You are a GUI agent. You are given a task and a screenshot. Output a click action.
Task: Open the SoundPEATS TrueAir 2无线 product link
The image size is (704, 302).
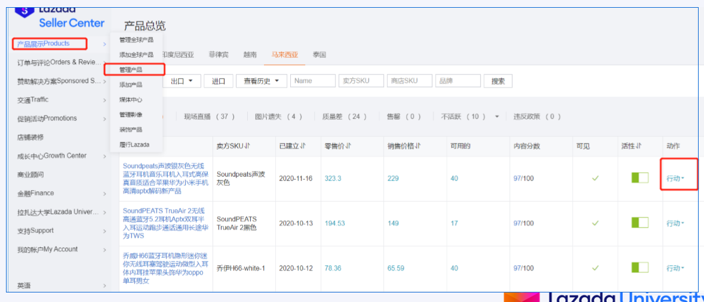click(x=164, y=223)
